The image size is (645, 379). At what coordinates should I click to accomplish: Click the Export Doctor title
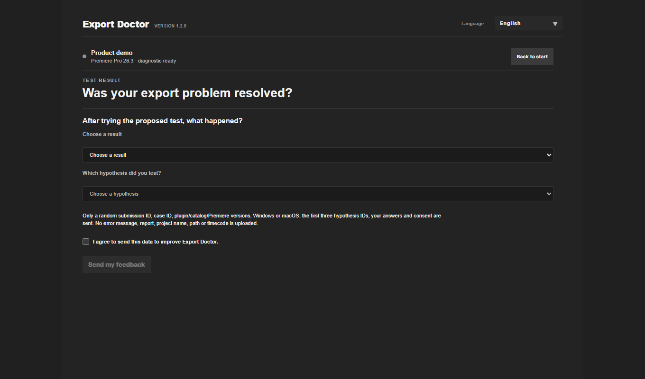tap(116, 24)
